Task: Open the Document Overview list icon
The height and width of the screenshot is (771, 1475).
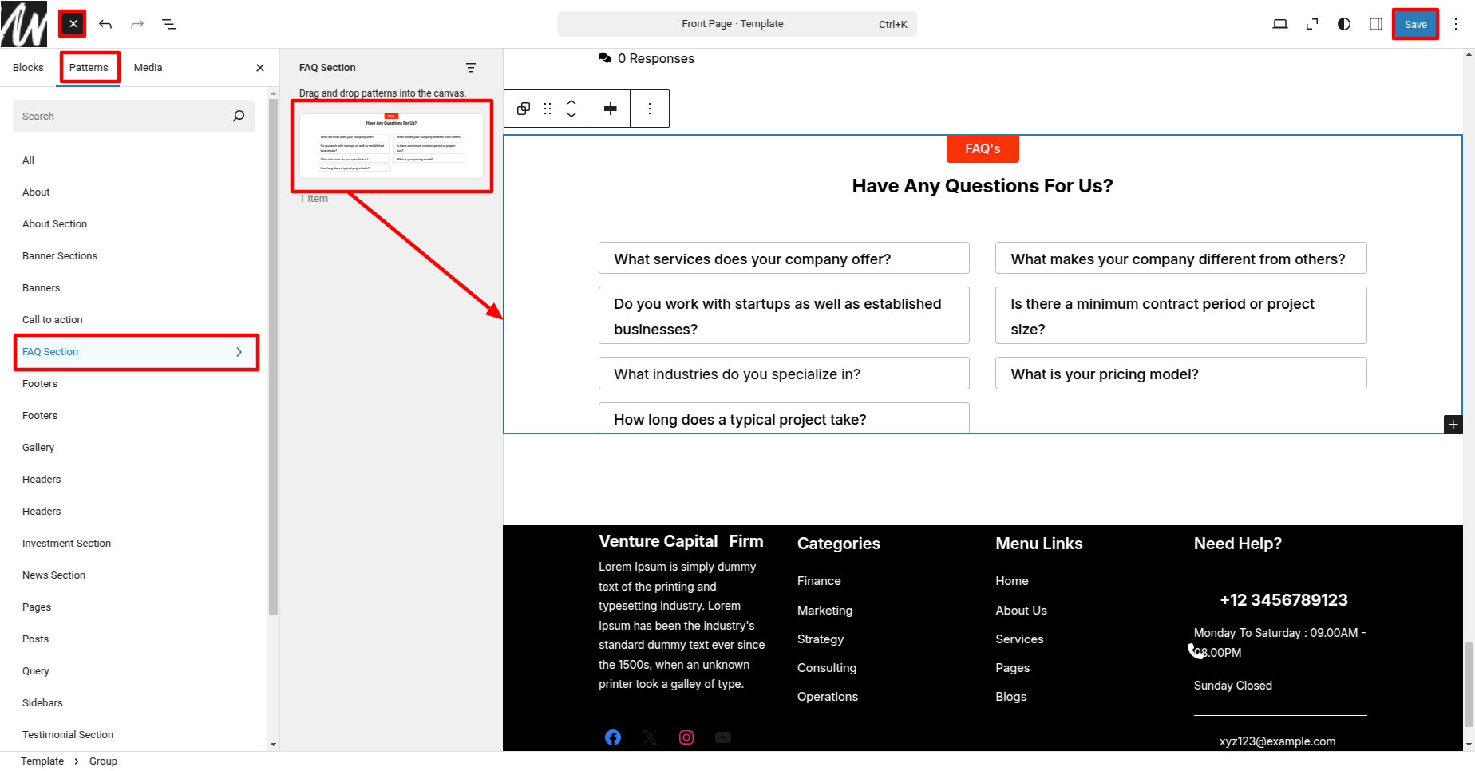Action: [169, 24]
